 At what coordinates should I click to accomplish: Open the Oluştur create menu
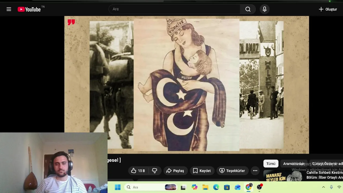point(327,9)
